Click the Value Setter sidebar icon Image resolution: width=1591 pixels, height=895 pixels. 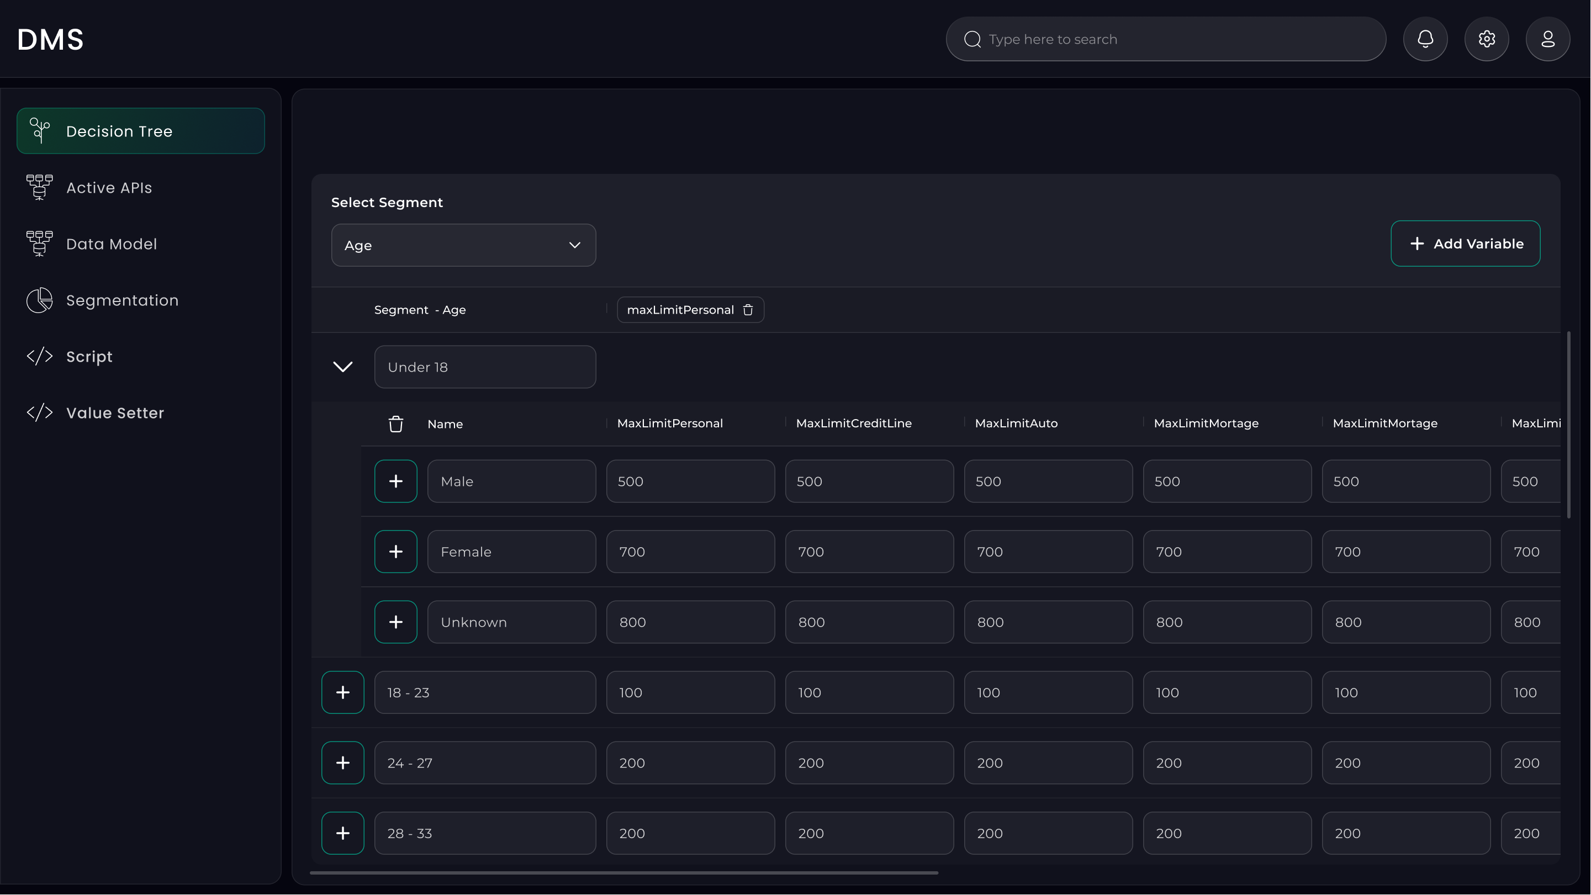[x=40, y=412]
